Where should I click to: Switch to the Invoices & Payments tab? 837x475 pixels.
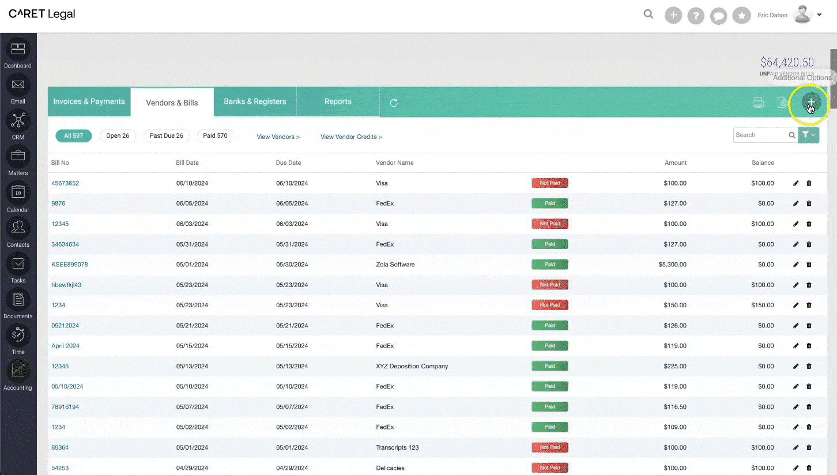(89, 102)
